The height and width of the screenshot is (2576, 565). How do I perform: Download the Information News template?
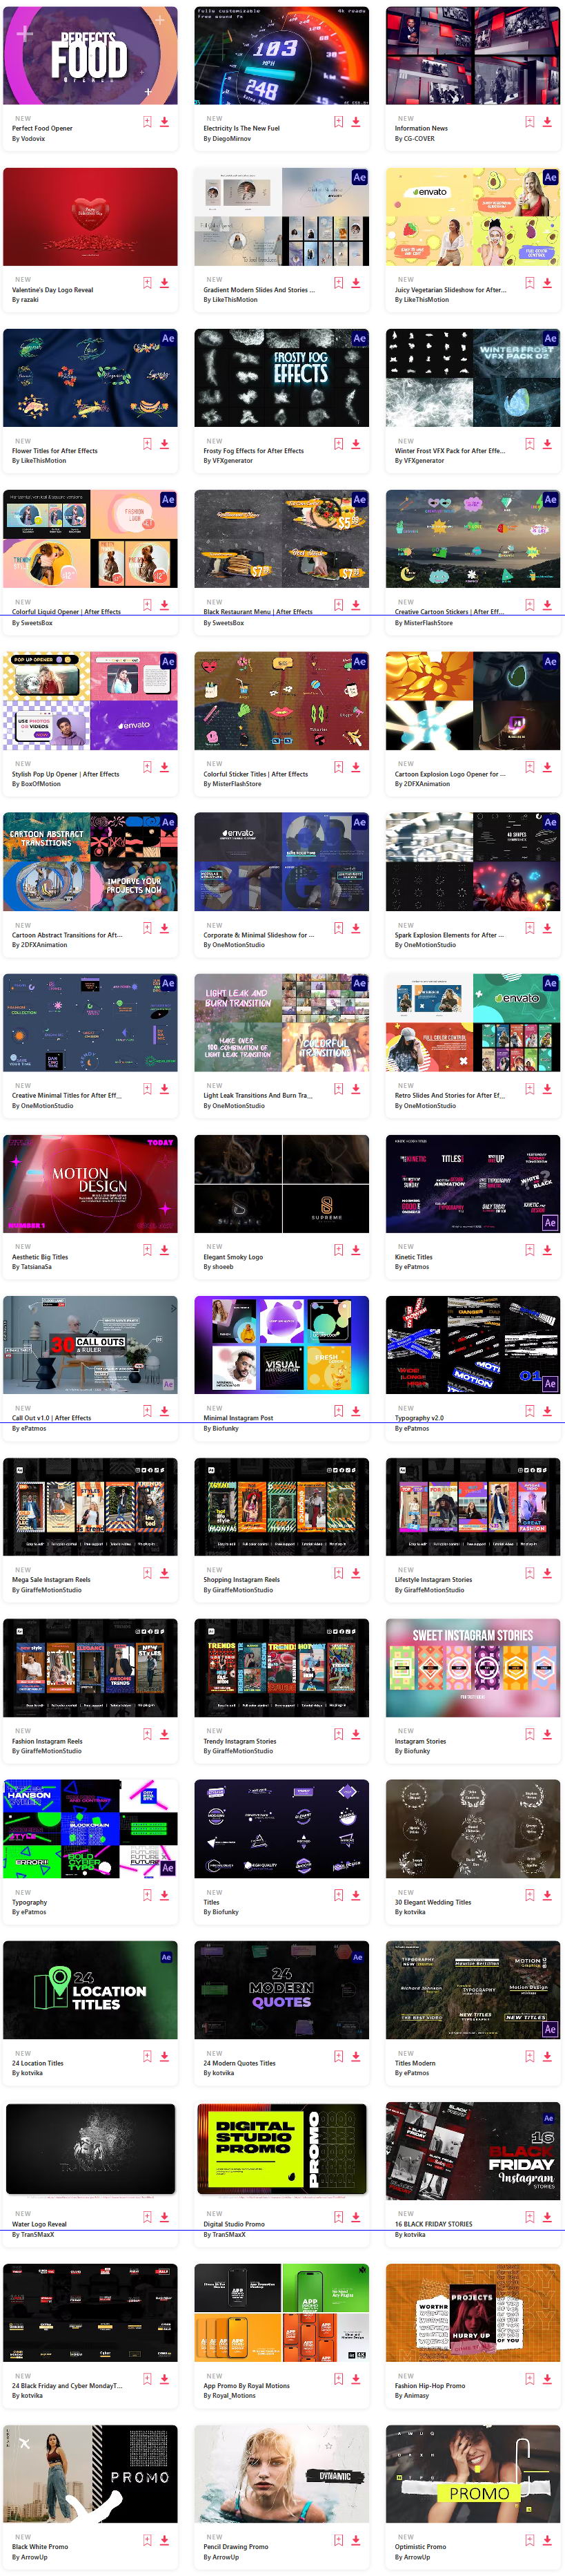[547, 122]
